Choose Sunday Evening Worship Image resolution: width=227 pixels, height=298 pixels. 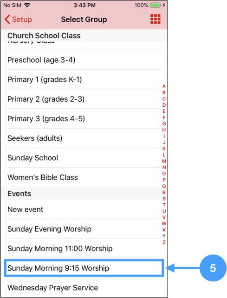point(84,229)
